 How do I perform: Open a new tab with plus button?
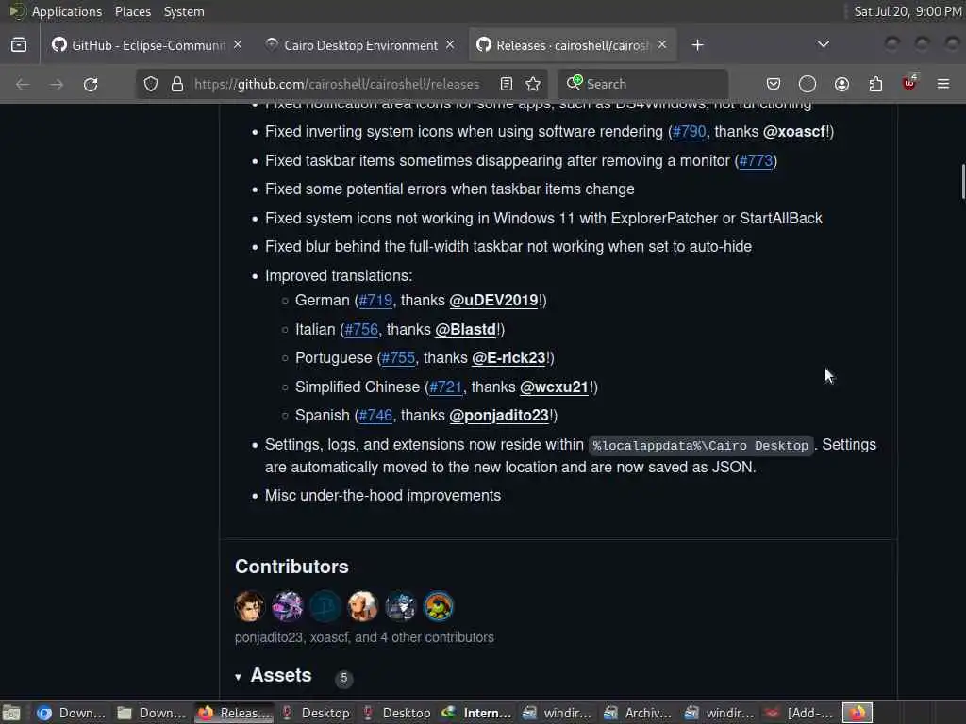[x=697, y=45]
